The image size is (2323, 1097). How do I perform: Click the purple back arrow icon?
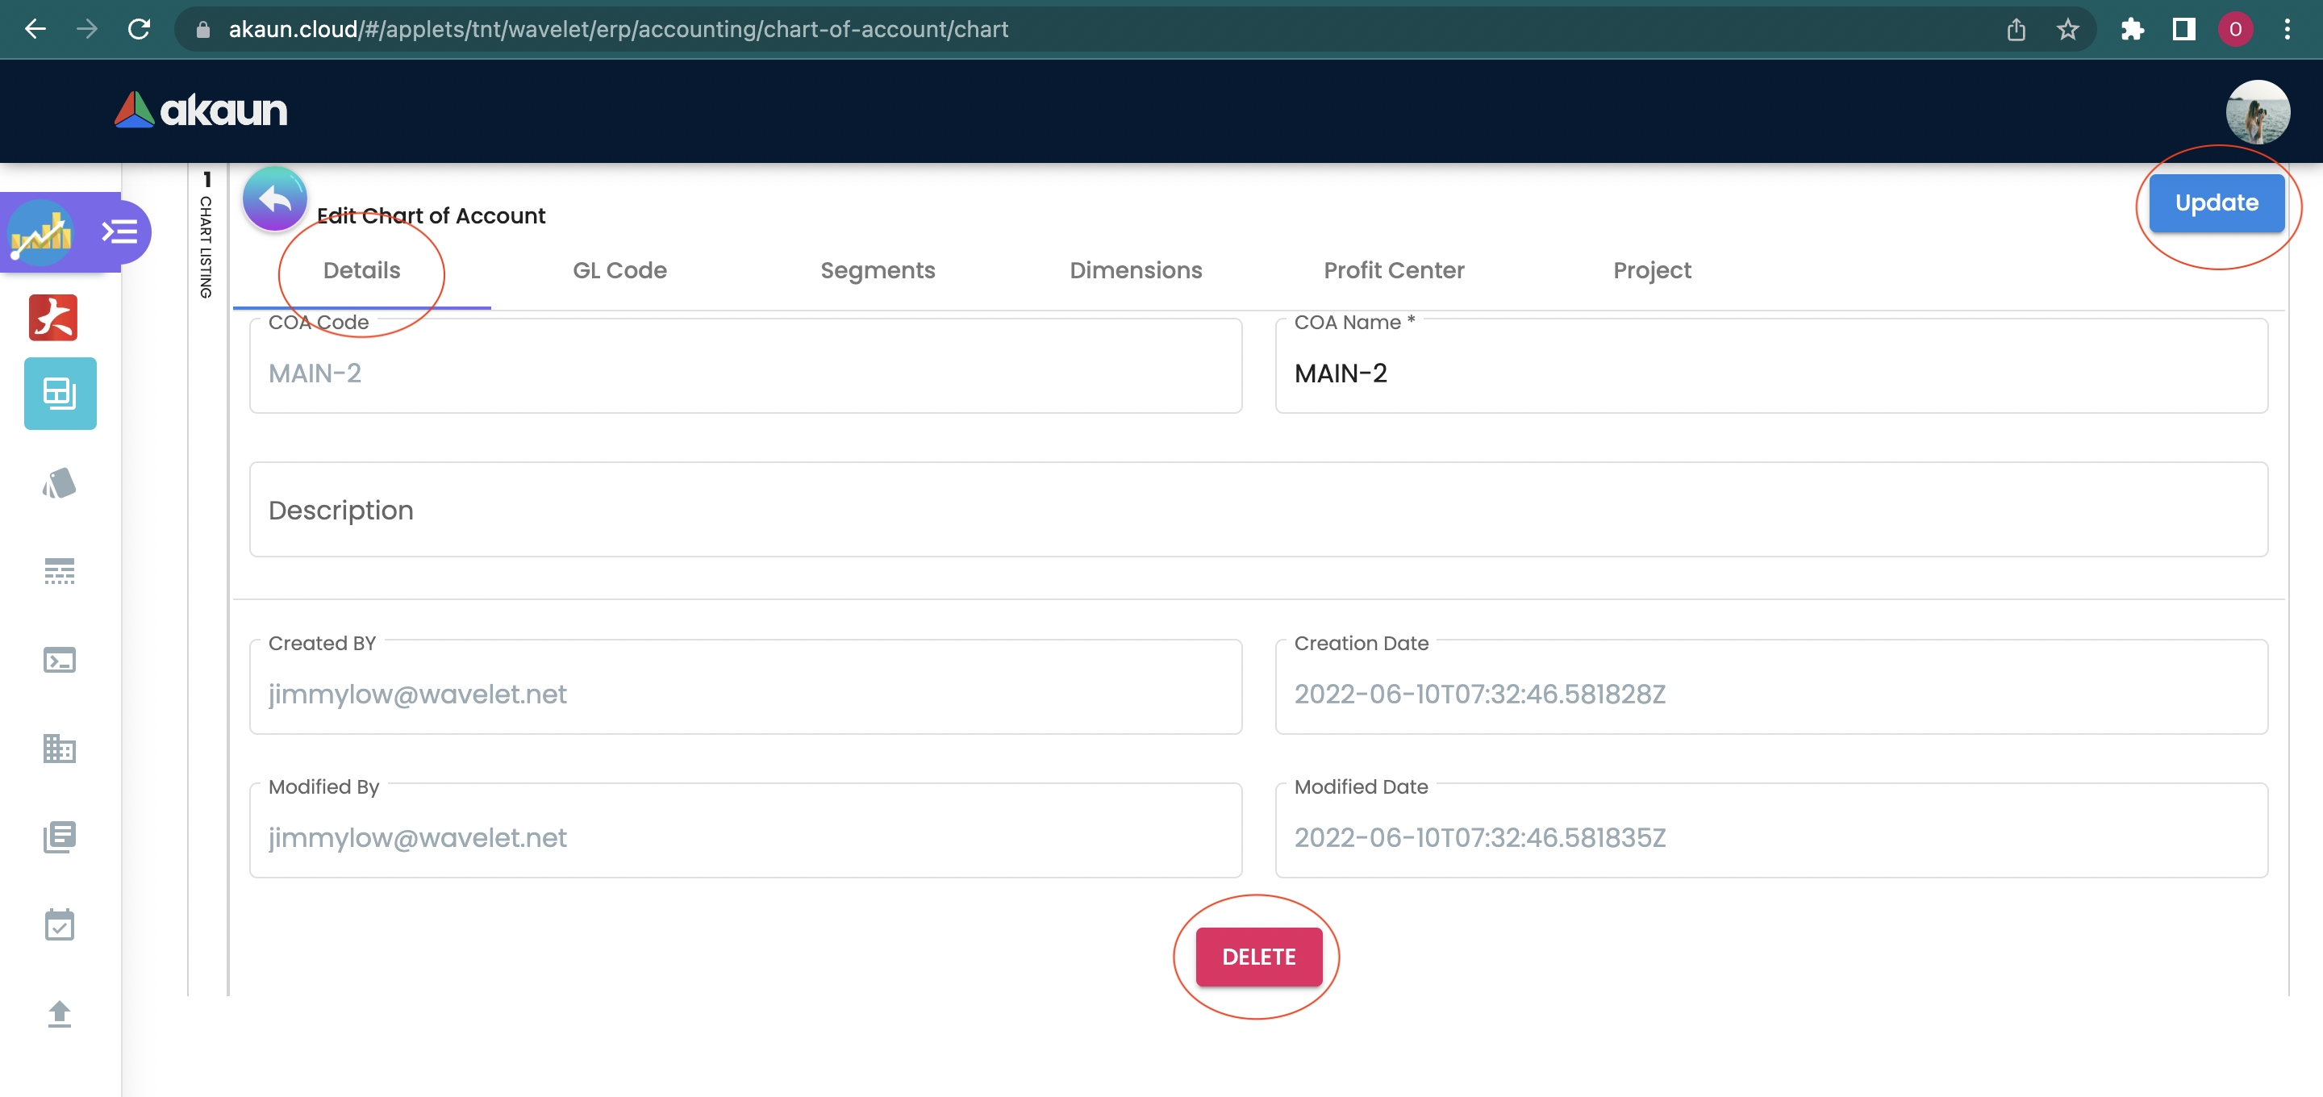click(275, 199)
